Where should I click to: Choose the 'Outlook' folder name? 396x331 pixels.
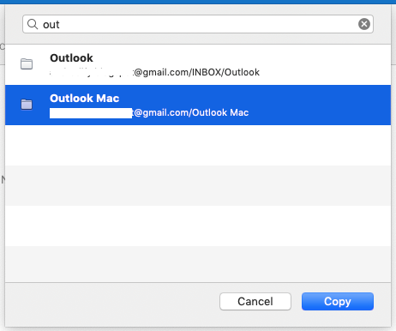click(71, 58)
